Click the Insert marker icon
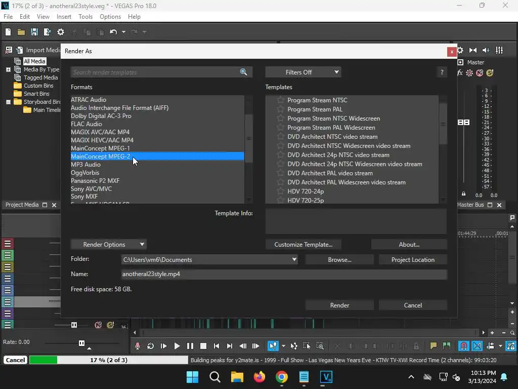 click(433, 346)
